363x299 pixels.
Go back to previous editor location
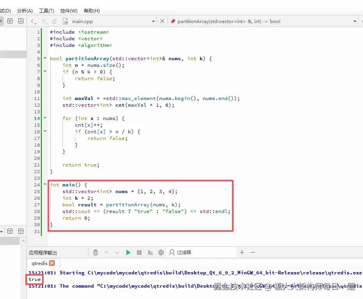34,21
